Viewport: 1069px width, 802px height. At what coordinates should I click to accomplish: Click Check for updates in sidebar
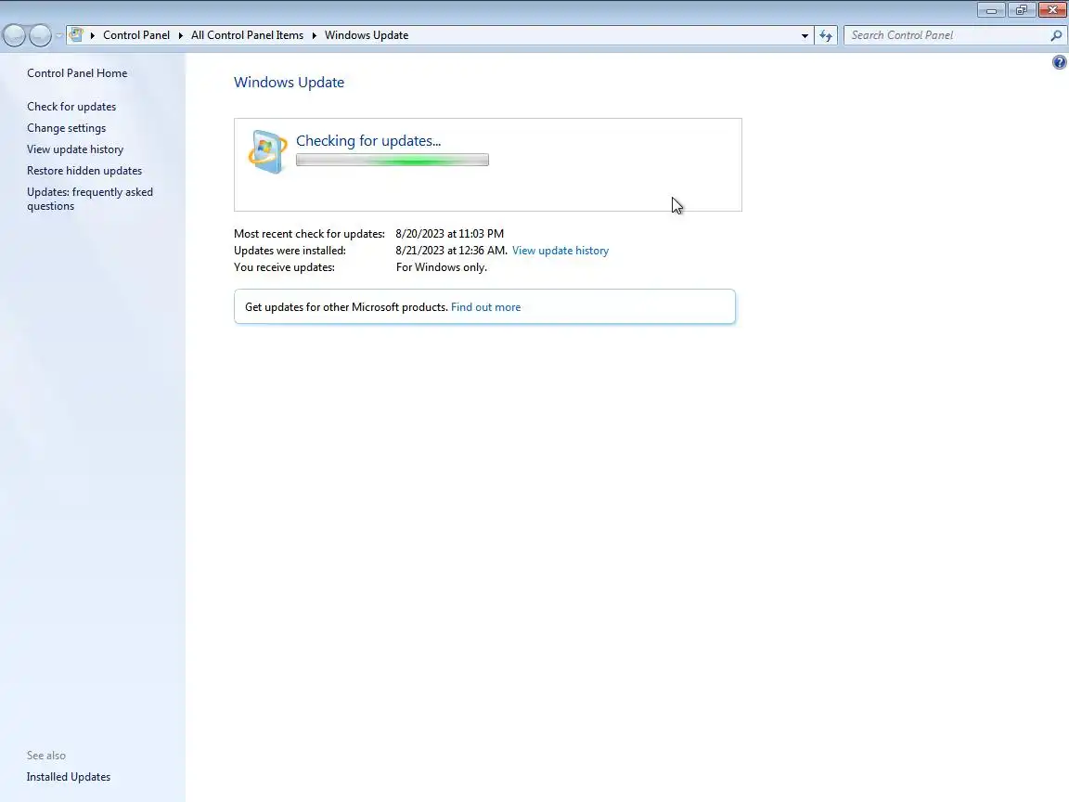71,107
